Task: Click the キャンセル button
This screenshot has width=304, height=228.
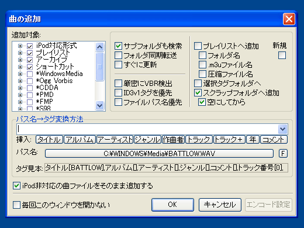Action: (x=220, y=205)
